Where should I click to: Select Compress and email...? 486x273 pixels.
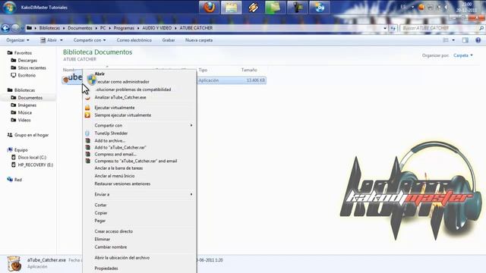[115, 154]
